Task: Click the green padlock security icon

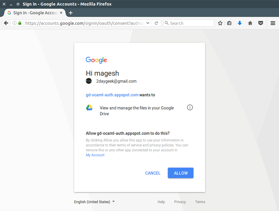Action: point(20,23)
